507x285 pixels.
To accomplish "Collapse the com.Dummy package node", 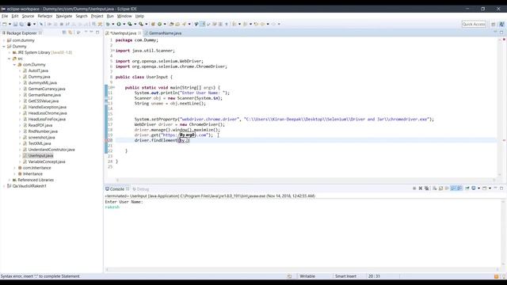I will (14, 65).
